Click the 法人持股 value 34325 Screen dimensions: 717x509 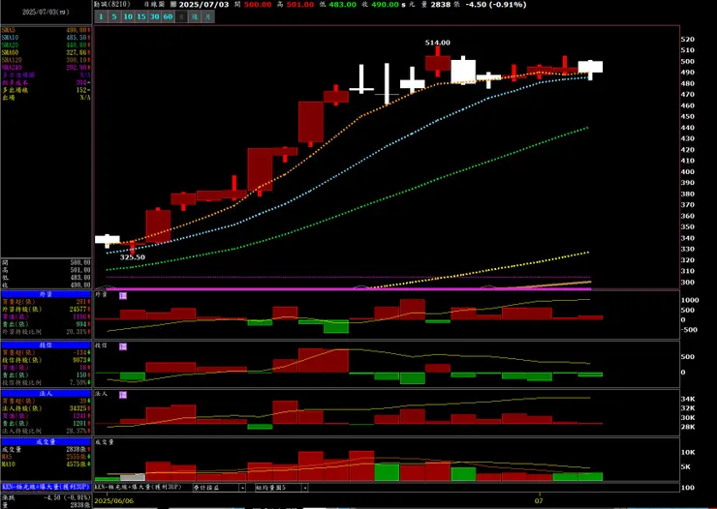click(78, 408)
